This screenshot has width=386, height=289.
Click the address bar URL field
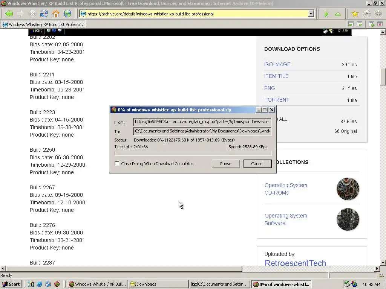(197, 14)
